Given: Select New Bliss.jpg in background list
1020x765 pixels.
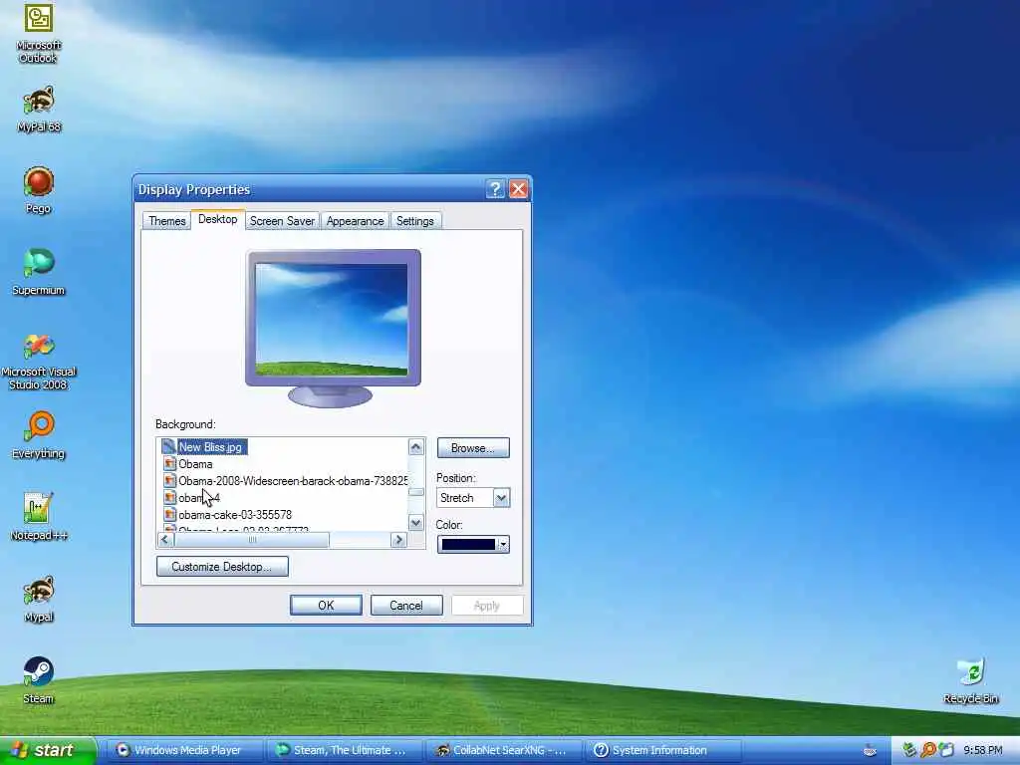Looking at the screenshot, I should tap(210, 447).
